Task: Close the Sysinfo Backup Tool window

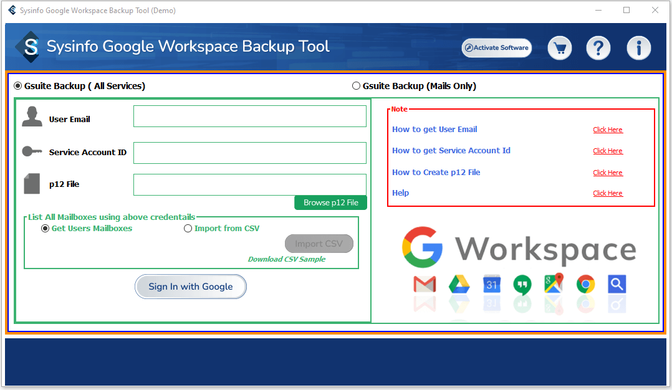Action: [655, 10]
